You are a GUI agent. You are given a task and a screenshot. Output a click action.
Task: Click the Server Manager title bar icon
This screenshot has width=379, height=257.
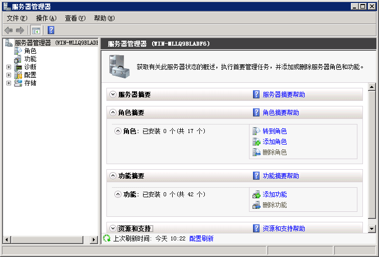[7, 7]
